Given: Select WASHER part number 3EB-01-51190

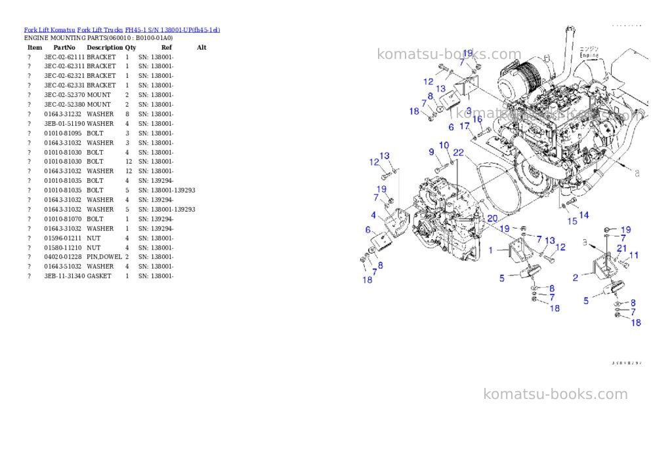Looking at the screenshot, I should pyautogui.click(x=64, y=124).
